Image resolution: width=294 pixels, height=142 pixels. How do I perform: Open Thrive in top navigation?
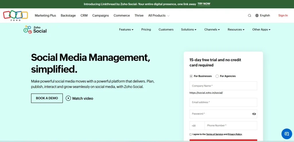click(139, 16)
